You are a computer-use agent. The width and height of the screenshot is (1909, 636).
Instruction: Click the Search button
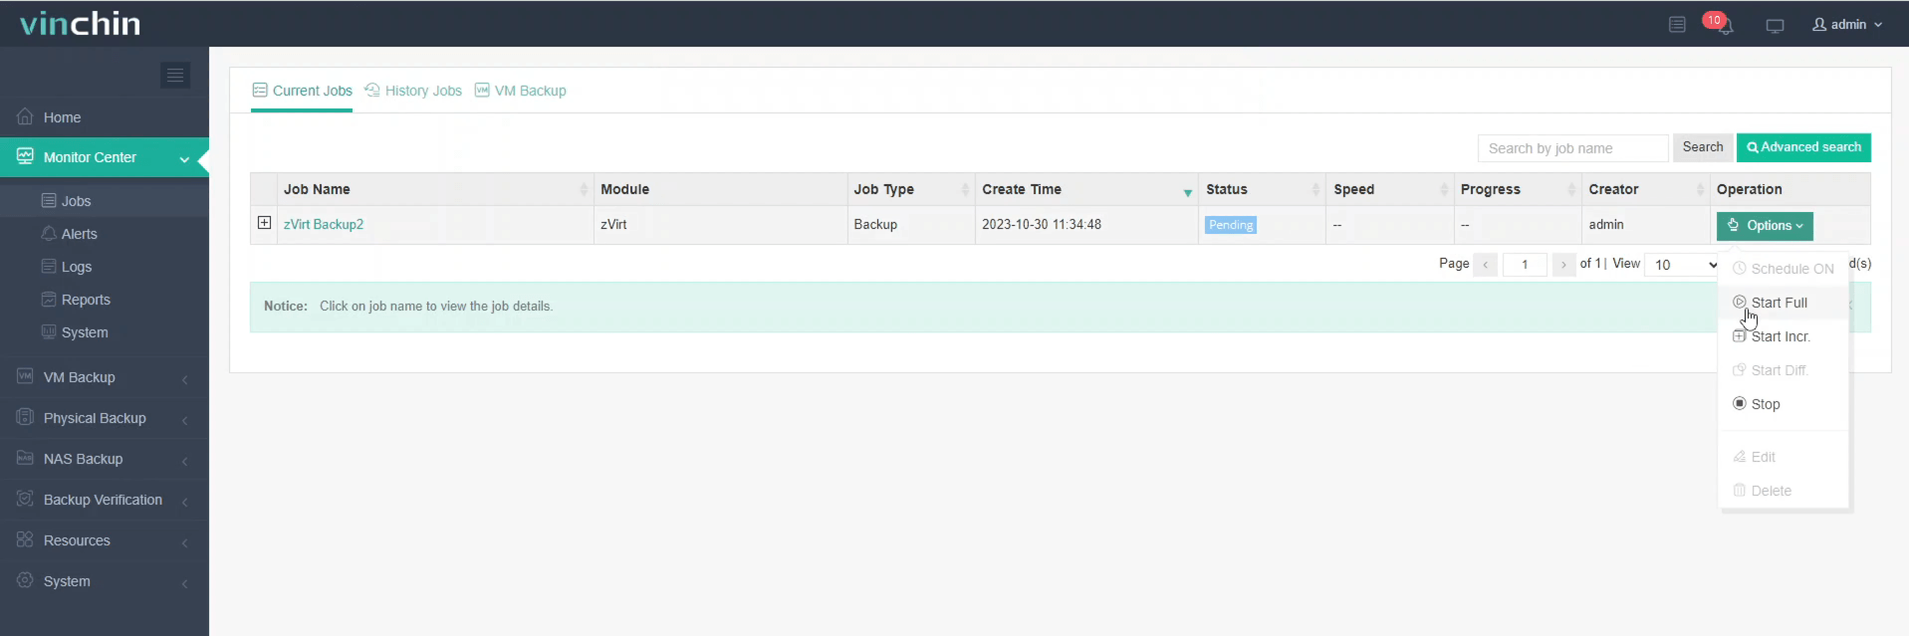point(1702,147)
